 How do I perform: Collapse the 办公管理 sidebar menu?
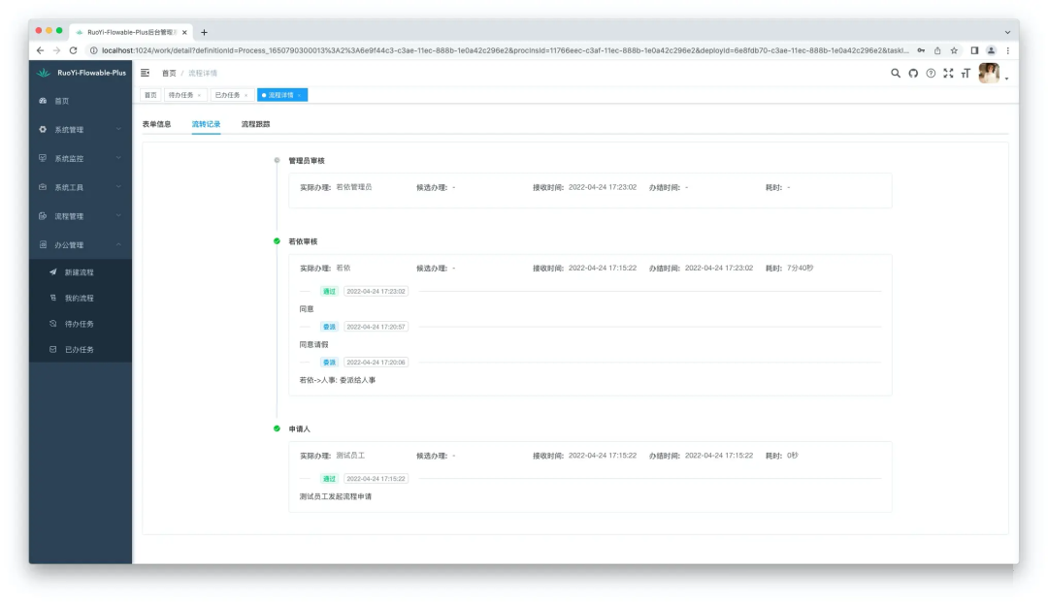tap(80, 245)
